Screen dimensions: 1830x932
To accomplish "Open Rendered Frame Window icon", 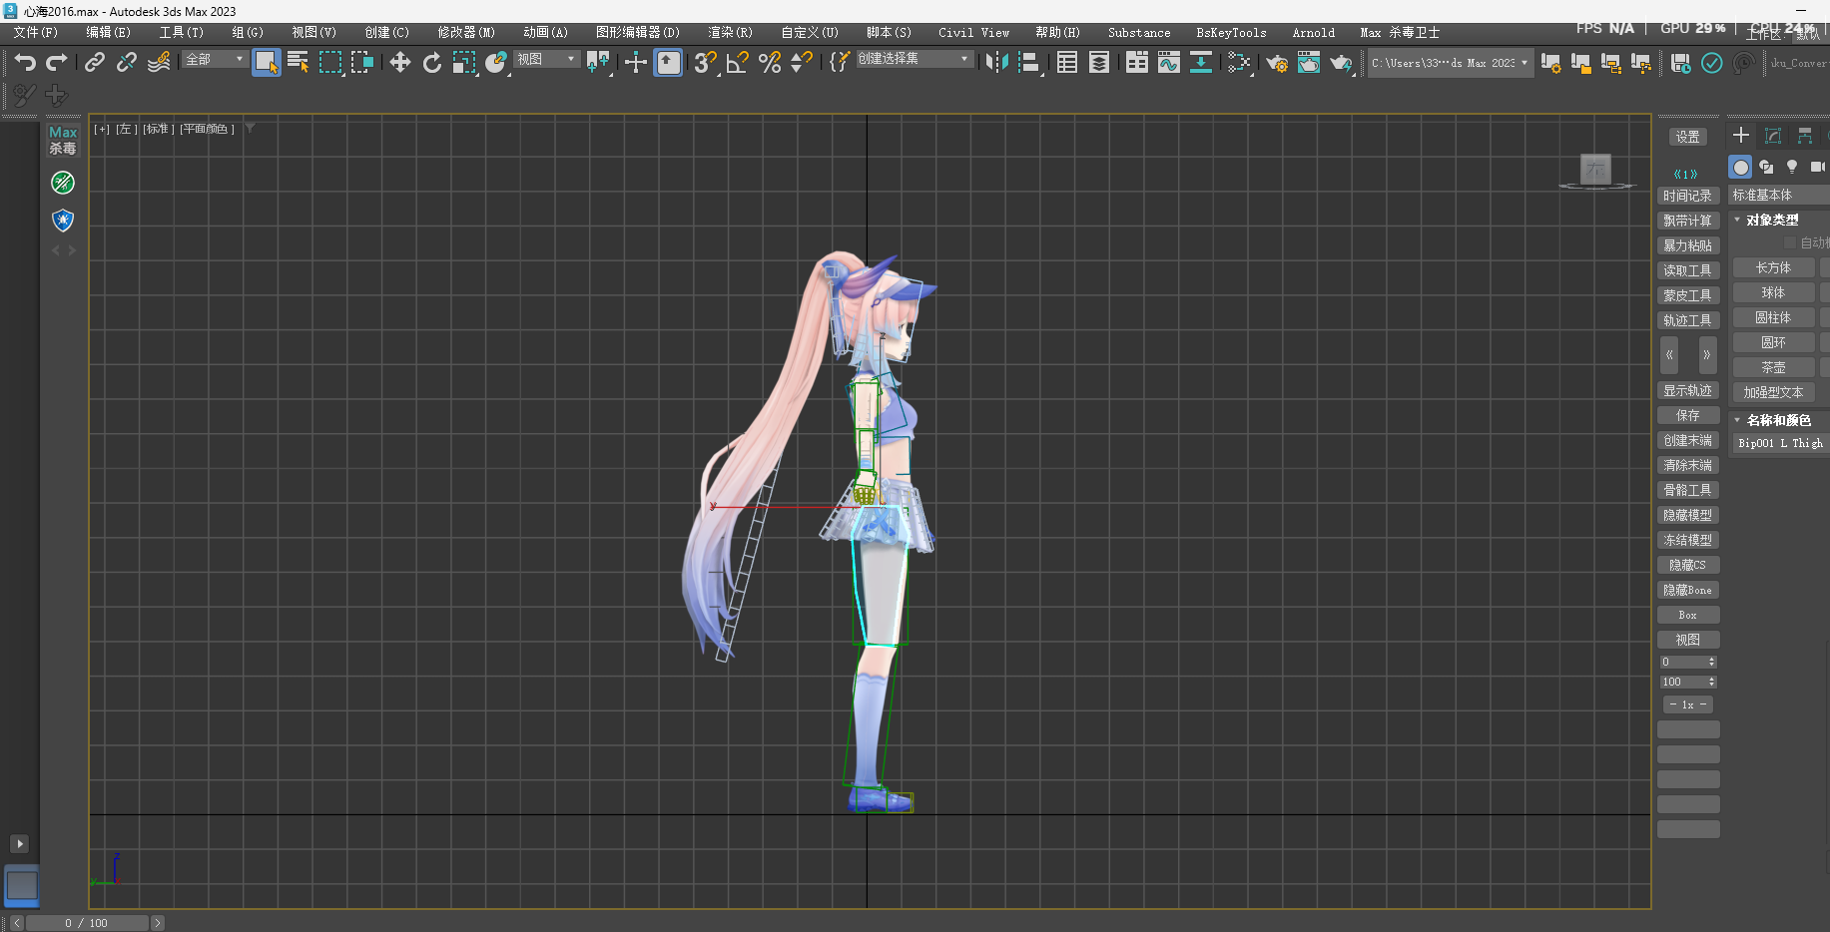I will tap(1309, 63).
